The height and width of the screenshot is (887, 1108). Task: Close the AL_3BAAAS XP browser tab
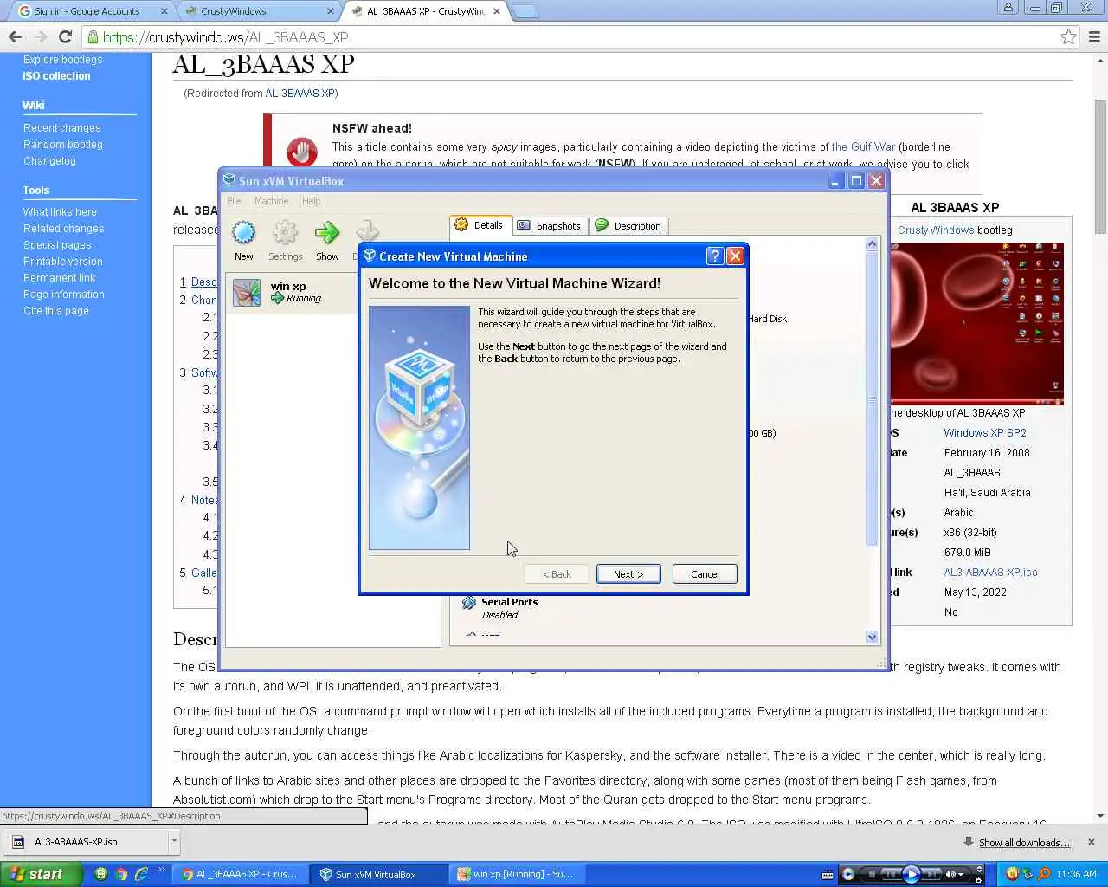[x=497, y=11]
